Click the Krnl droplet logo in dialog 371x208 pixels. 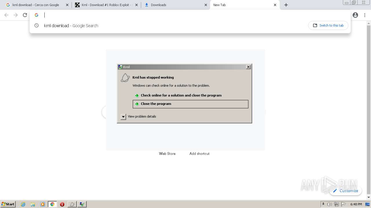(125, 77)
